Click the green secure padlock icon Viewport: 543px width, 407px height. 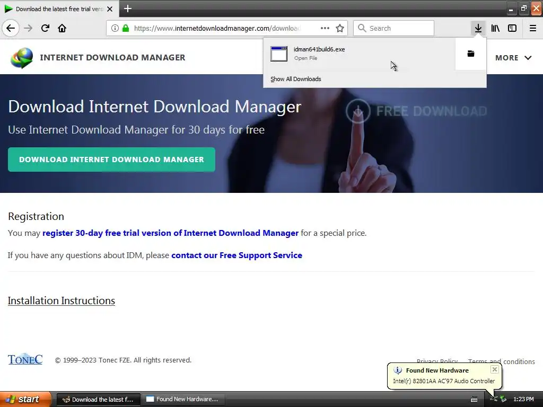coord(126,28)
